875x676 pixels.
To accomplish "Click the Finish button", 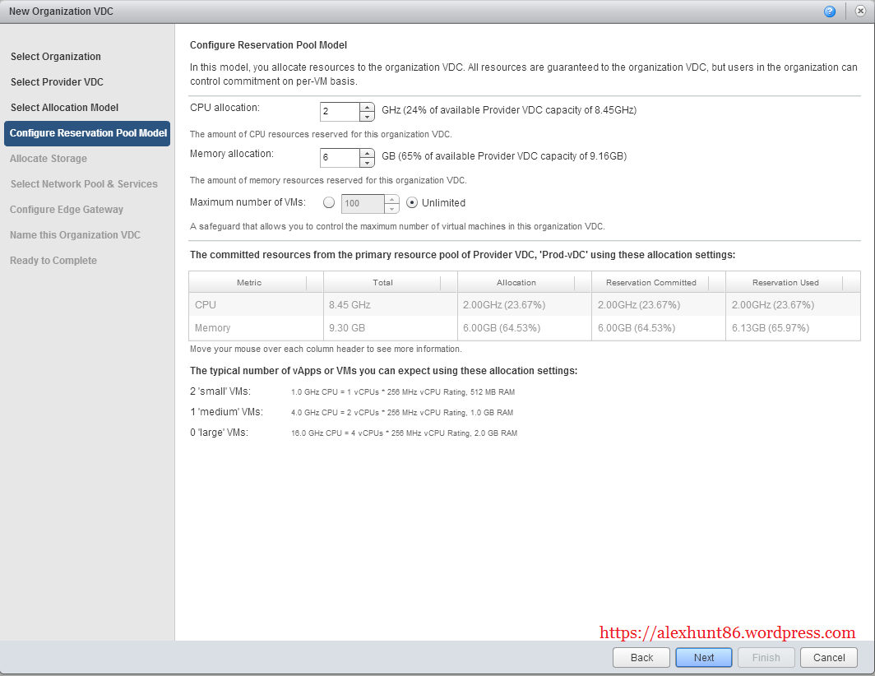I will 766,658.
